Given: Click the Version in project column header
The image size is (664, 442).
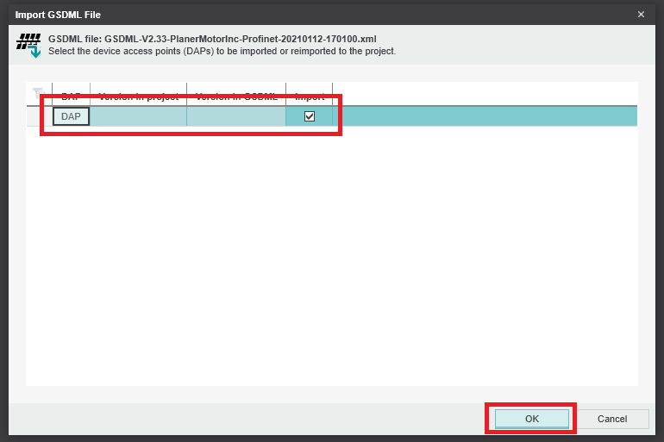Looking at the screenshot, I should point(138,96).
